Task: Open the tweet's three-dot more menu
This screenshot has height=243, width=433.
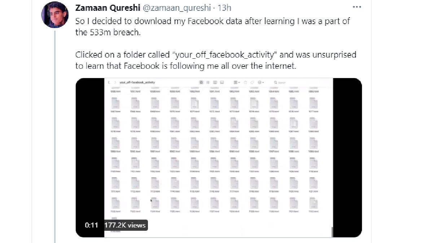Action: click(x=357, y=7)
